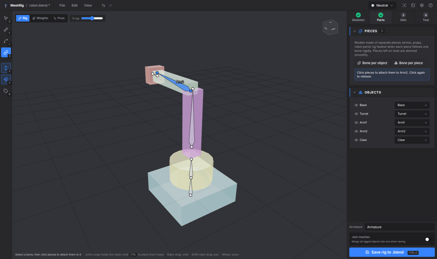Adjust the X-ray slider
437x259 pixels.
click(92, 18)
